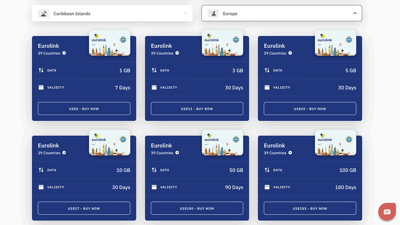Click the Eurolink title on the 3 GB card
The image size is (400, 225).
click(x=161, y=46)
